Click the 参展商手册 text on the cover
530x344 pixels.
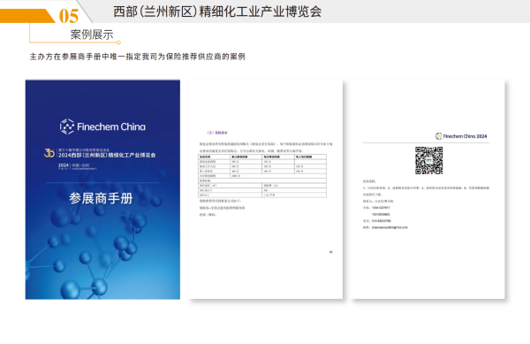[x=101, y=198]
